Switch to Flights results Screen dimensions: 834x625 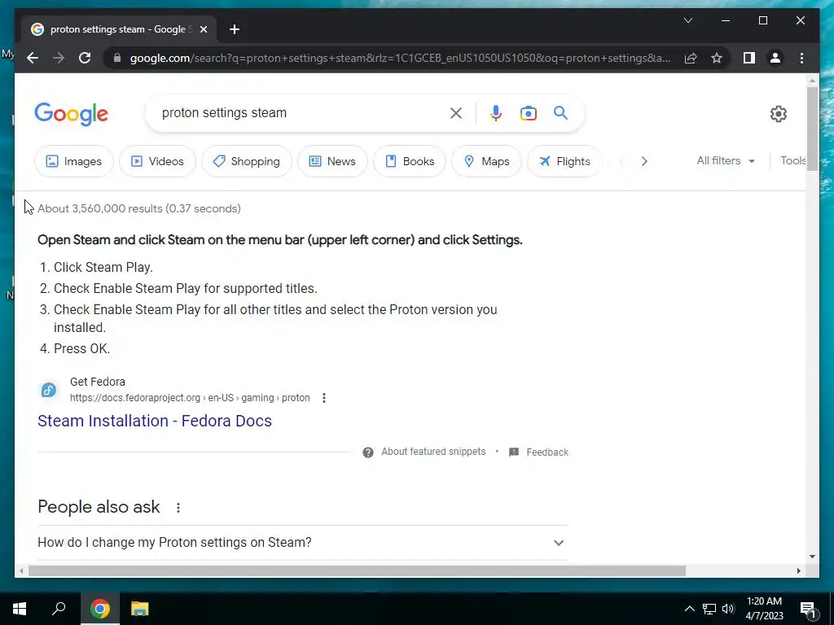564,161
